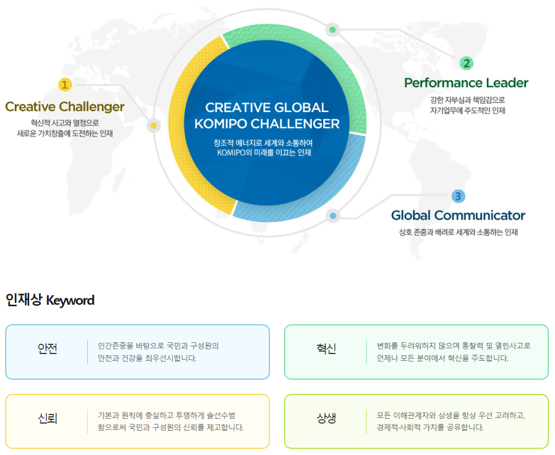Image resolution: width=555 pixels, height=455 pixels.
Task: Click the yellow number 1 badge
Action: click(65, 85)
